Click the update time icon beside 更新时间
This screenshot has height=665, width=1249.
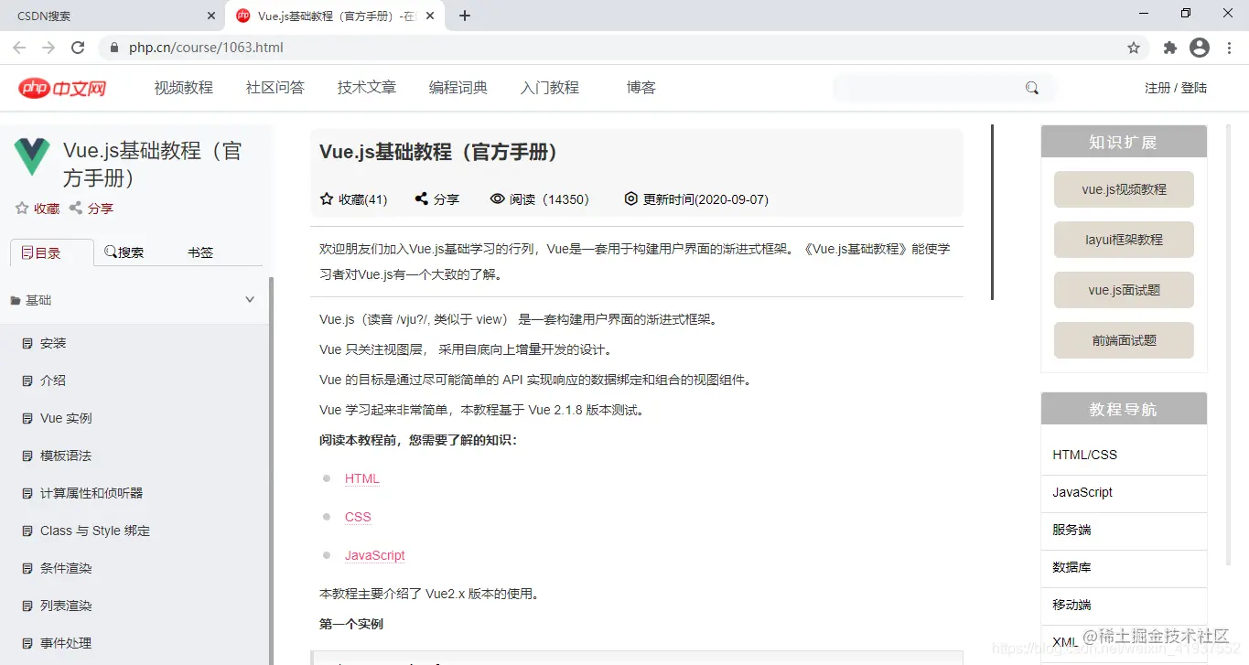(x=631, y=198)
